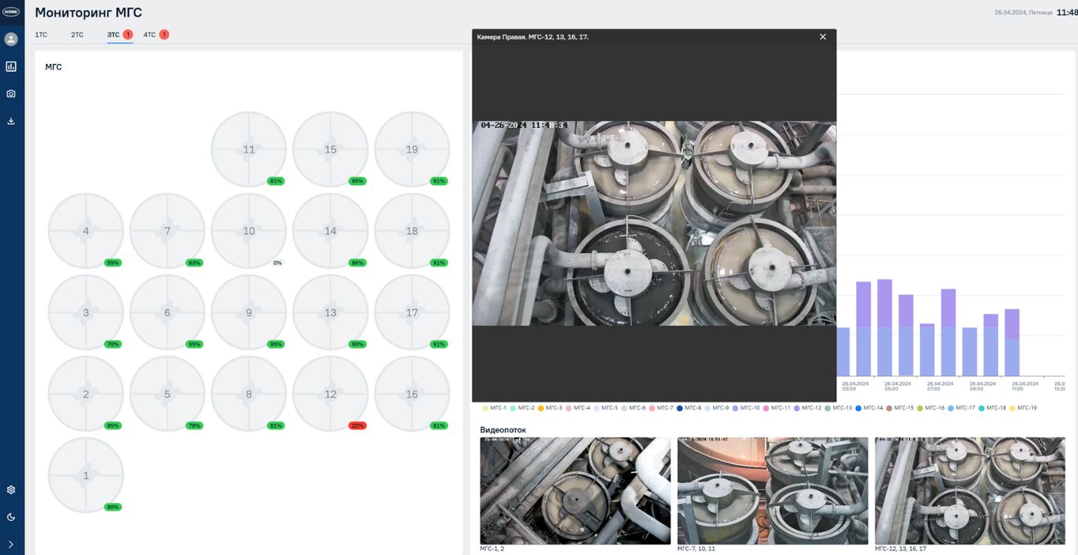Hide МГС-10 series via the legend
Screen dimensions: 1078x555
click(x=747, y=408)
